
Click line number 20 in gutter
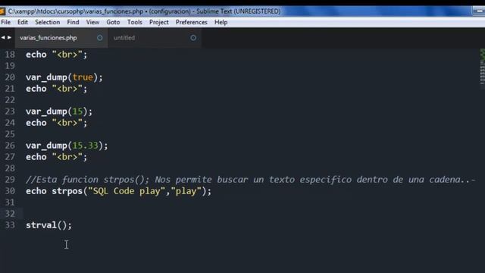coord(10,77)
